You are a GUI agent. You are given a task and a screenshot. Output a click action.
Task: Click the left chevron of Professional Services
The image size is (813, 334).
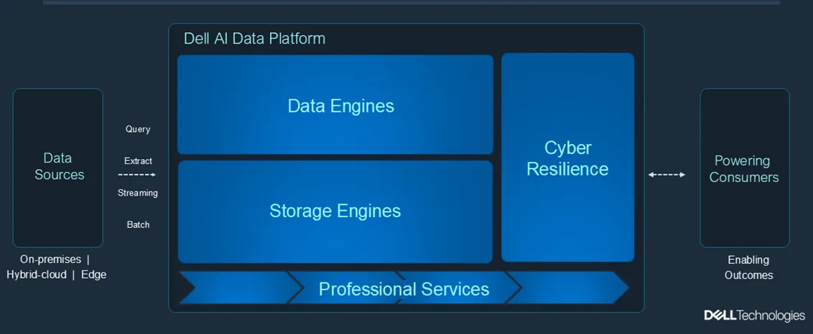237,289
